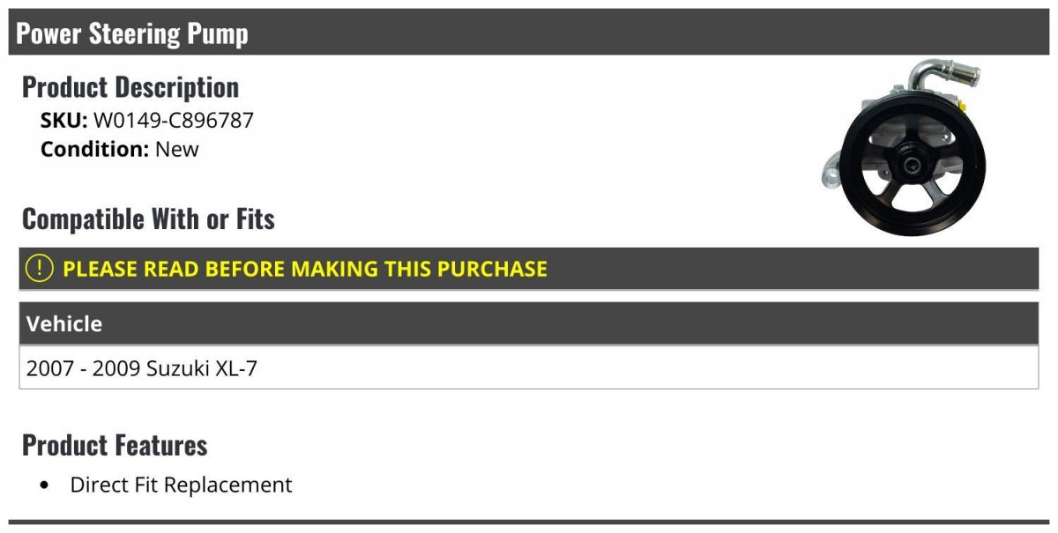Click the bullet point under Product Features

tap(45, 485)
